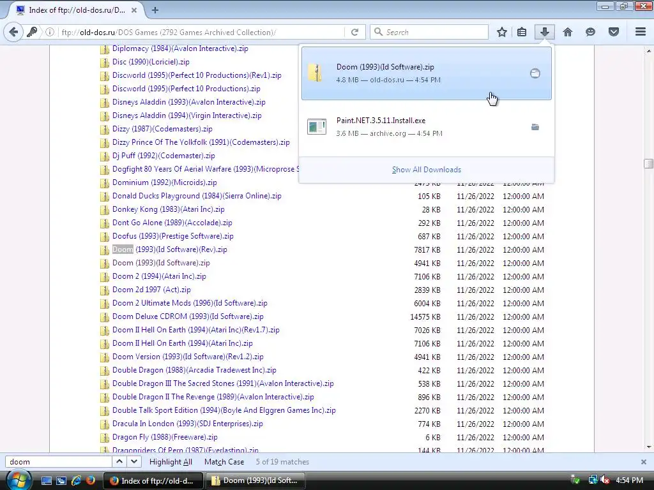The width and height of the screenshot is (654, 490).
Task: Bookmark this page with the star icon
Action: click(502, 32)
